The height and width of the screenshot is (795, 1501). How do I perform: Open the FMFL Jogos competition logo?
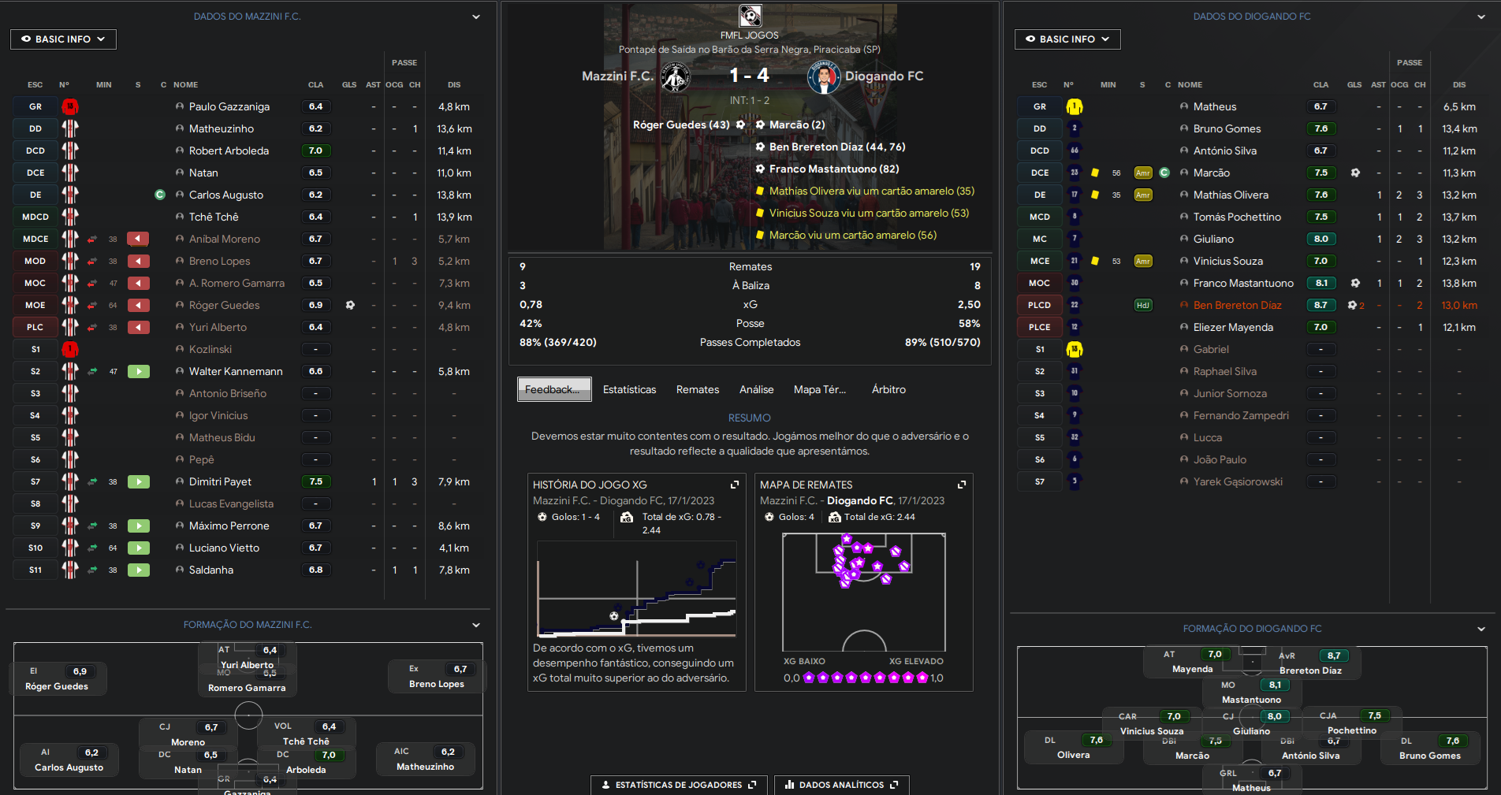(750, 16)
